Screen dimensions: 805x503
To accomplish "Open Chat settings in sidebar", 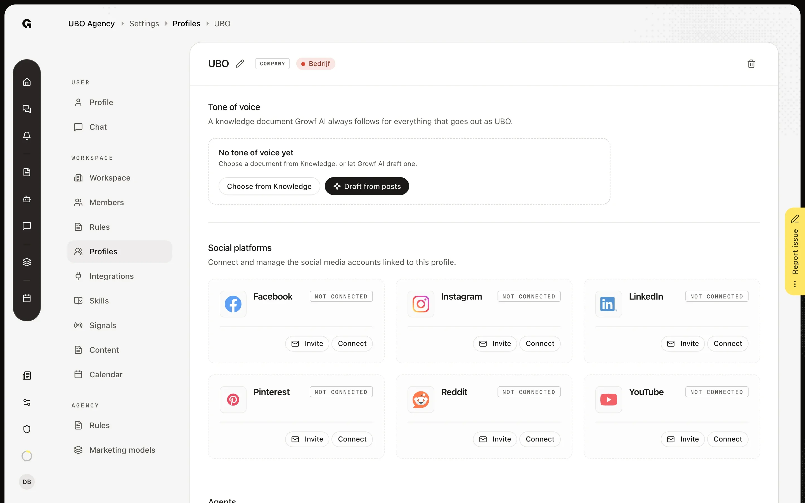I will click(119, 127).
